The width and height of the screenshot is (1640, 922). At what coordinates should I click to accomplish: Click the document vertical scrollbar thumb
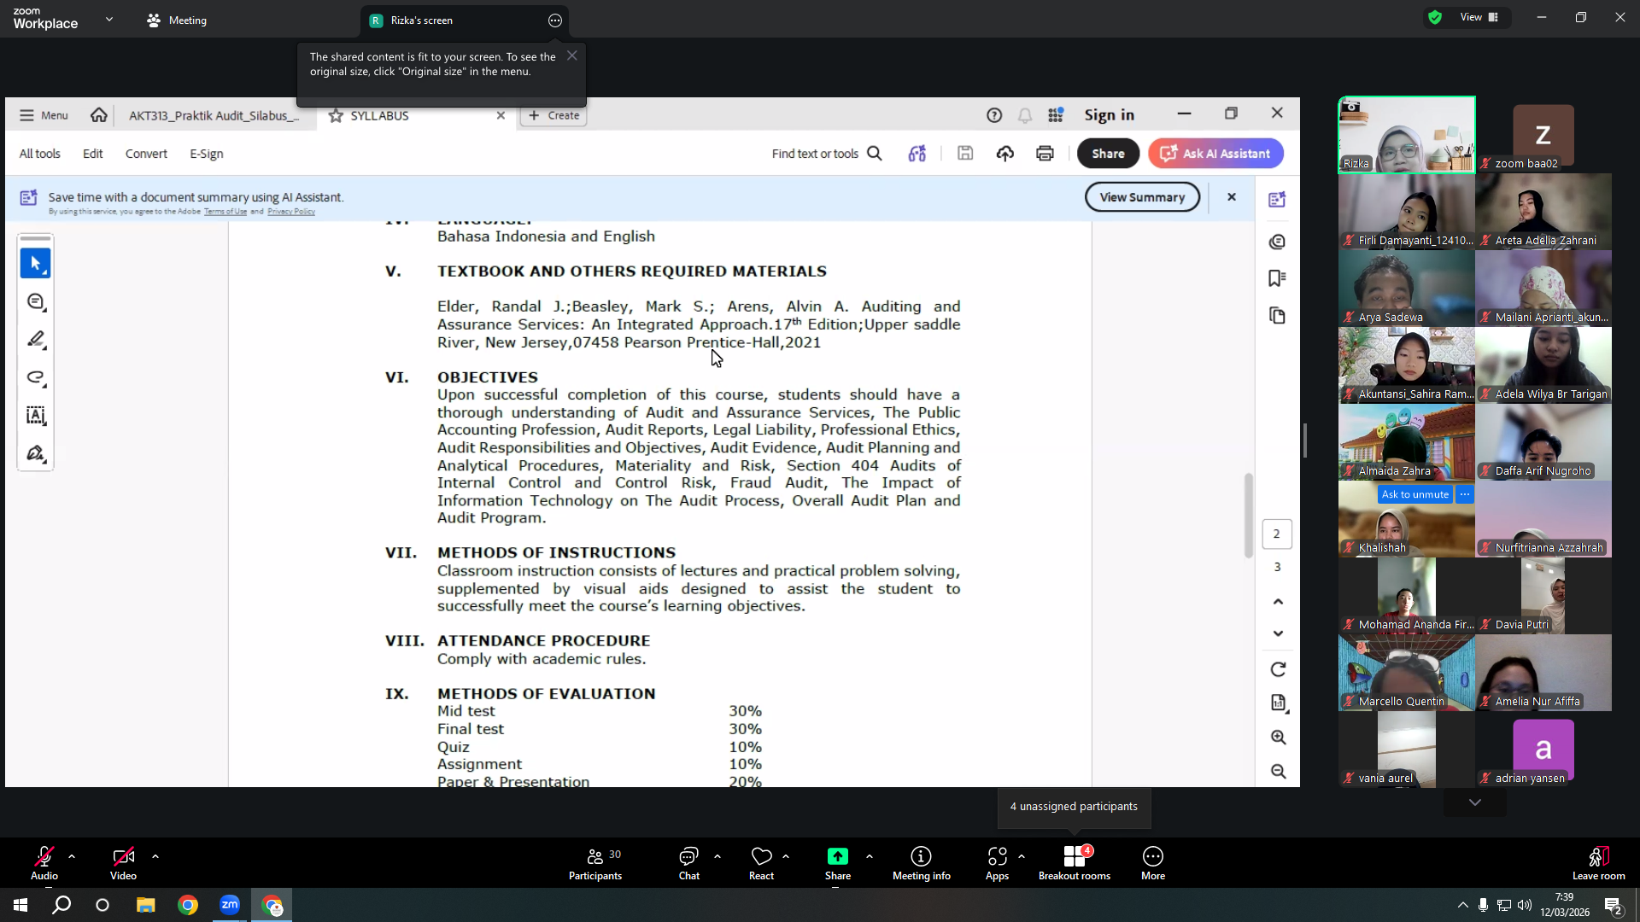coord(1248,515)
